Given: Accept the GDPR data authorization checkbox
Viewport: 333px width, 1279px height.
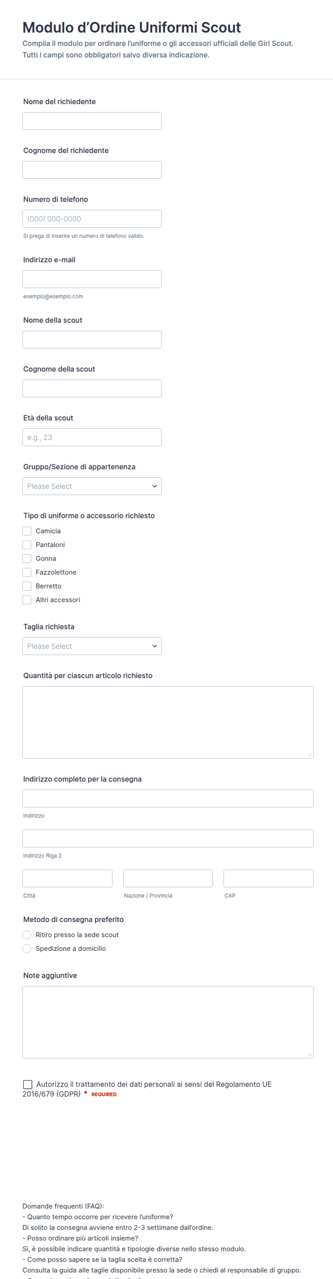Looking at the screenshot, I should coord(28,1084).
